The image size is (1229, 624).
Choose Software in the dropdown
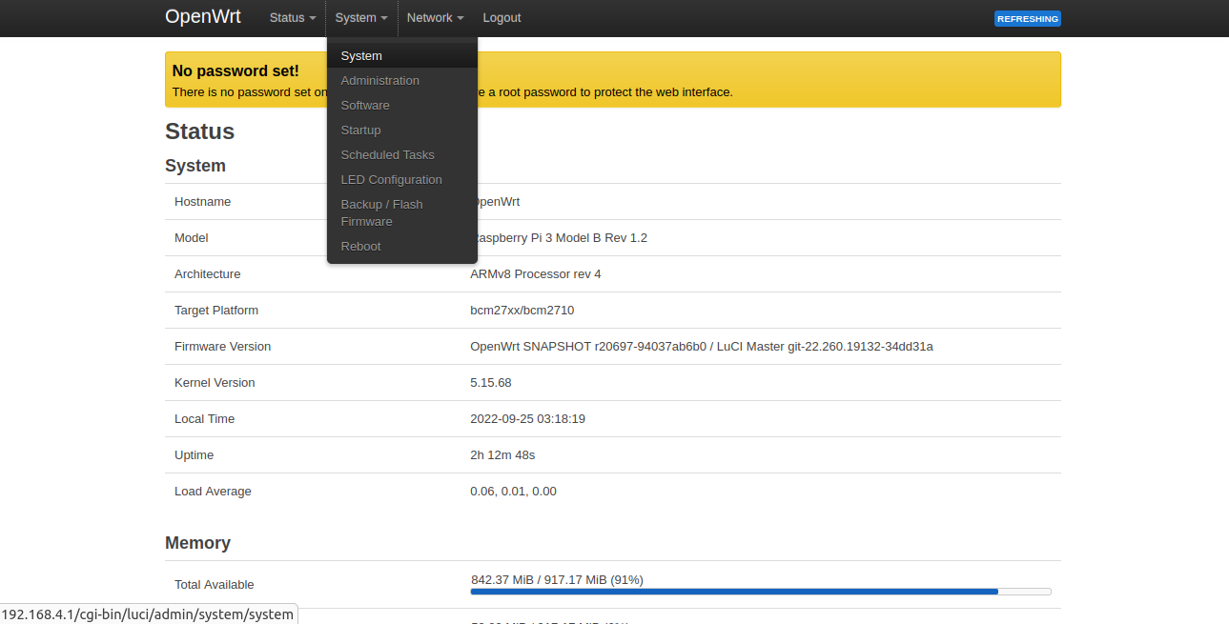point(402,106)
